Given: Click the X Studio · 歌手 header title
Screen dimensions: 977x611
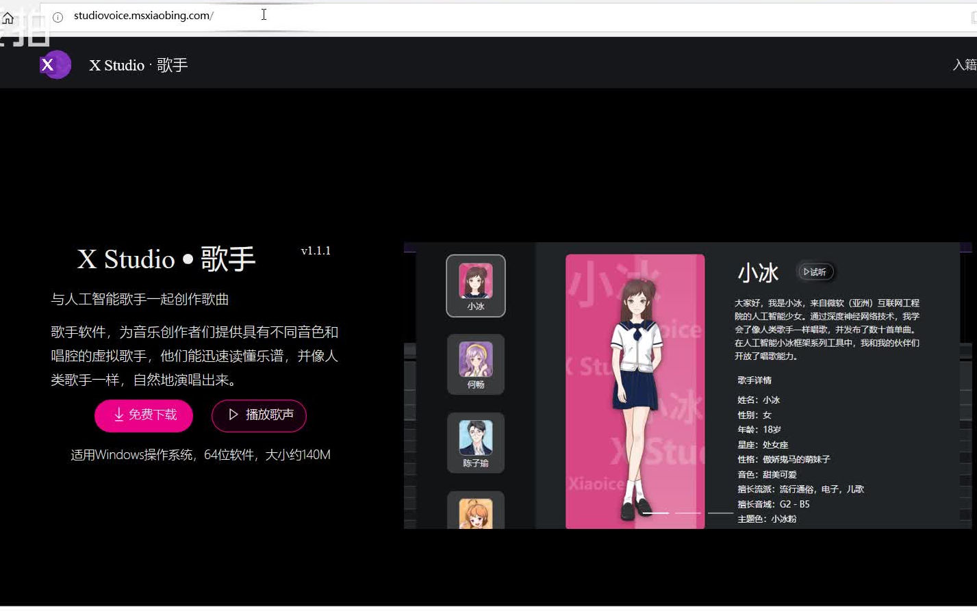Looking at the screenshot, I should 138,65.
